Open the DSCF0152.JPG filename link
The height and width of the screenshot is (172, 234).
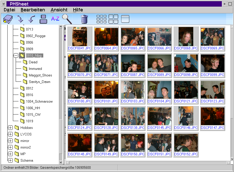pyautogui.click(x=186, y=154)
